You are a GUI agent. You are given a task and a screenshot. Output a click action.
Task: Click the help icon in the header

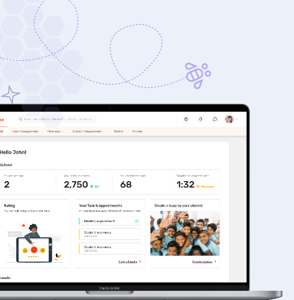click(186, 119)
